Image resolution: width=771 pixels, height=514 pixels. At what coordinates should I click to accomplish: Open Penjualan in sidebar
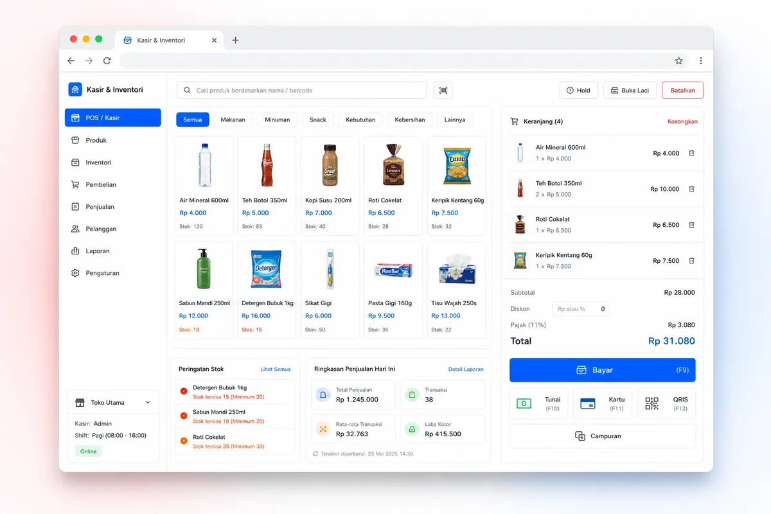[x=112, y=207]
